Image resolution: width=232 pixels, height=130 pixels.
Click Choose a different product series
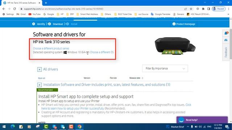pyautogui.click(x=51, y=48)
